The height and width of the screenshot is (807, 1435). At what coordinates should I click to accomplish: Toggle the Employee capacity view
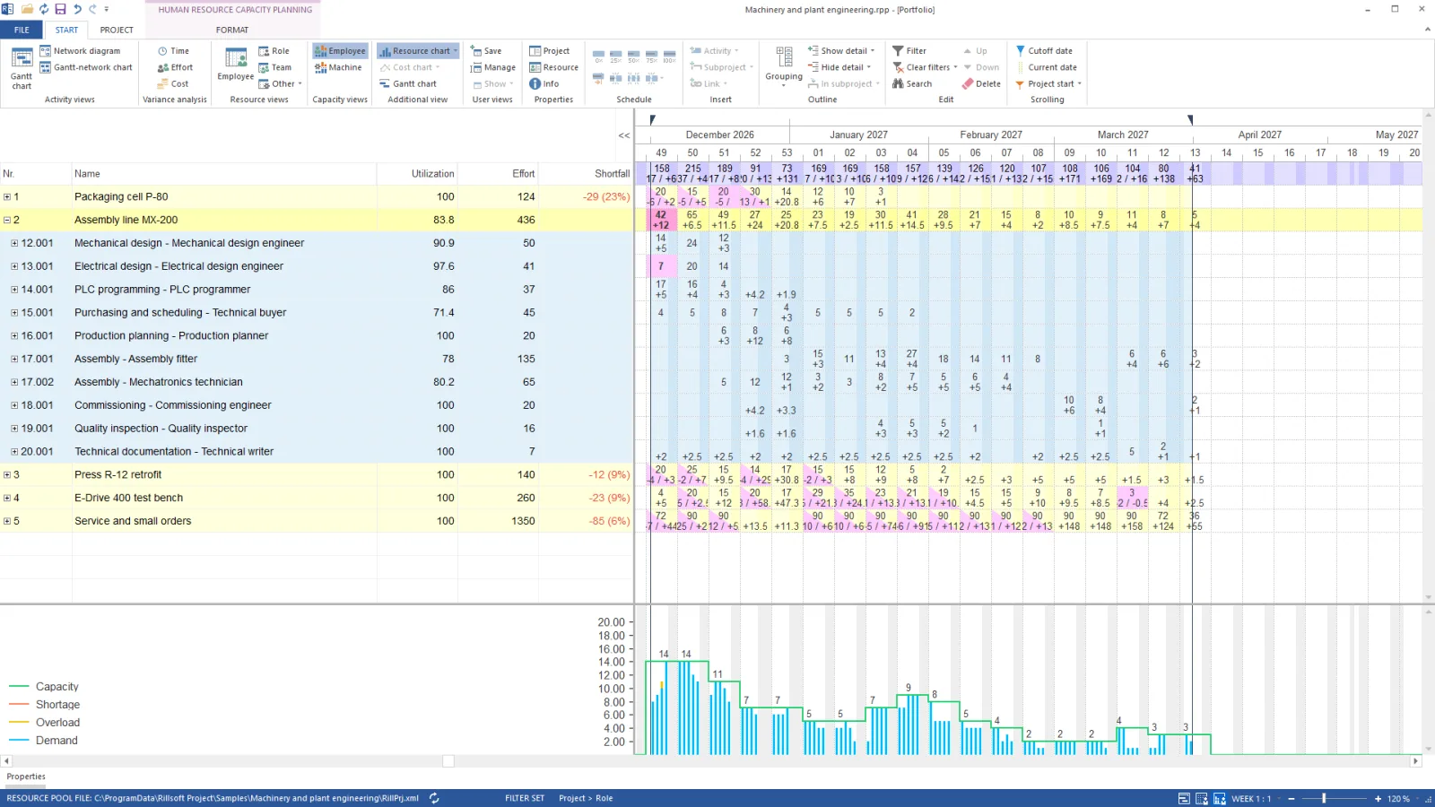click(340, 51)
